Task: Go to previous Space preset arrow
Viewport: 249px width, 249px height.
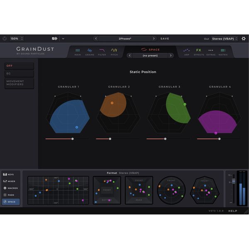Action: (130, 56)
